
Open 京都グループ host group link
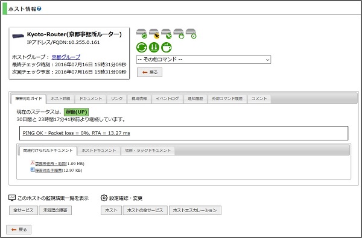click(66, 57)
